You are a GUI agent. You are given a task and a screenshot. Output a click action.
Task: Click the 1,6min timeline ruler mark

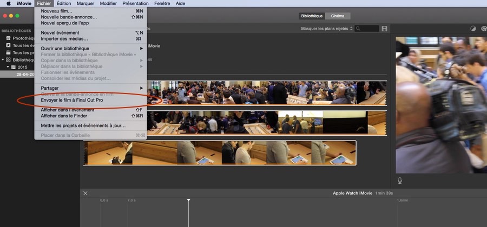(403, 201)
